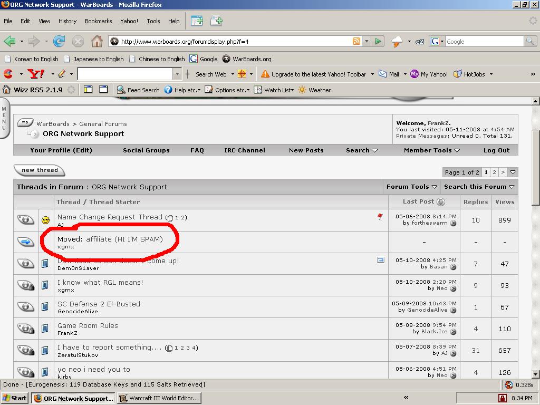Click the thread status icon for Game Room Rules
The width and height of the screenshot is (540, 405).
(26, 329)
